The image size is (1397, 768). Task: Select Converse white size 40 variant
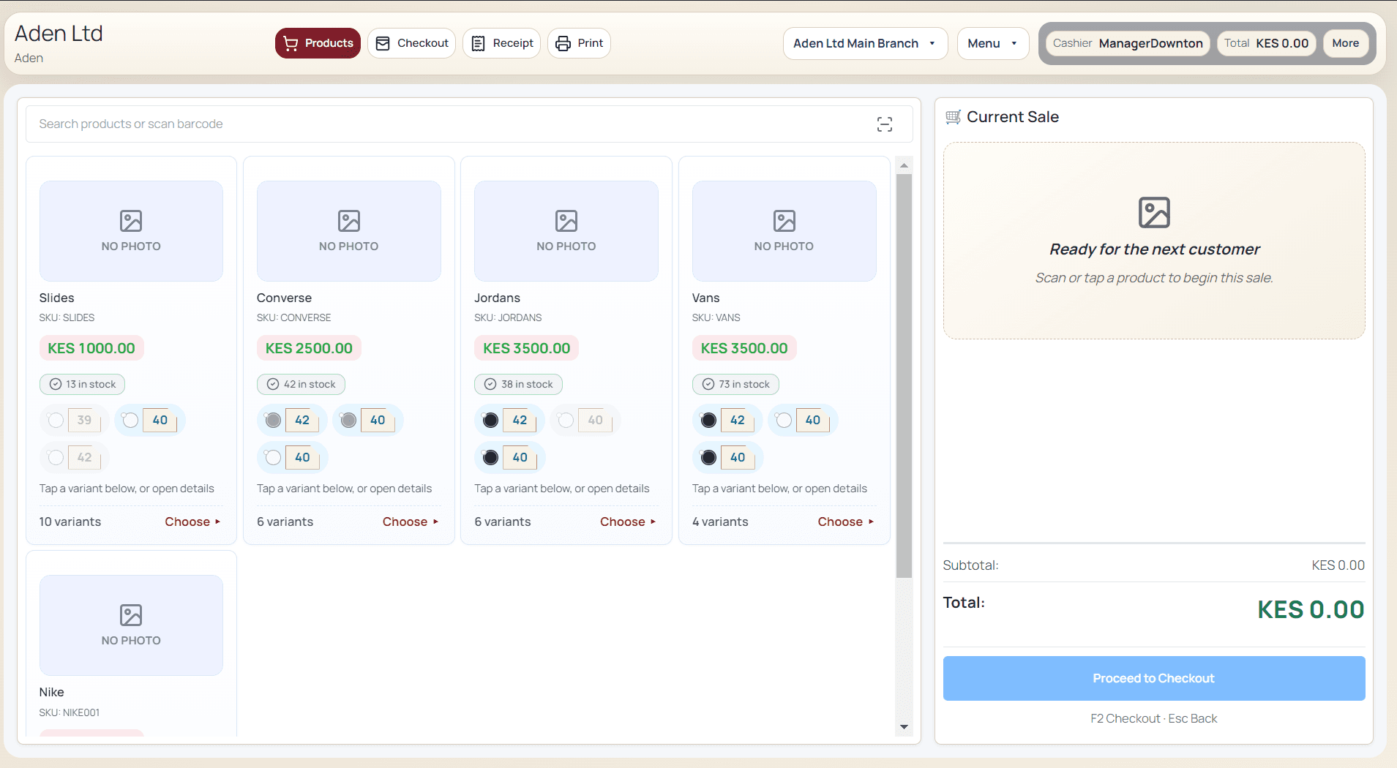point(292,457)
